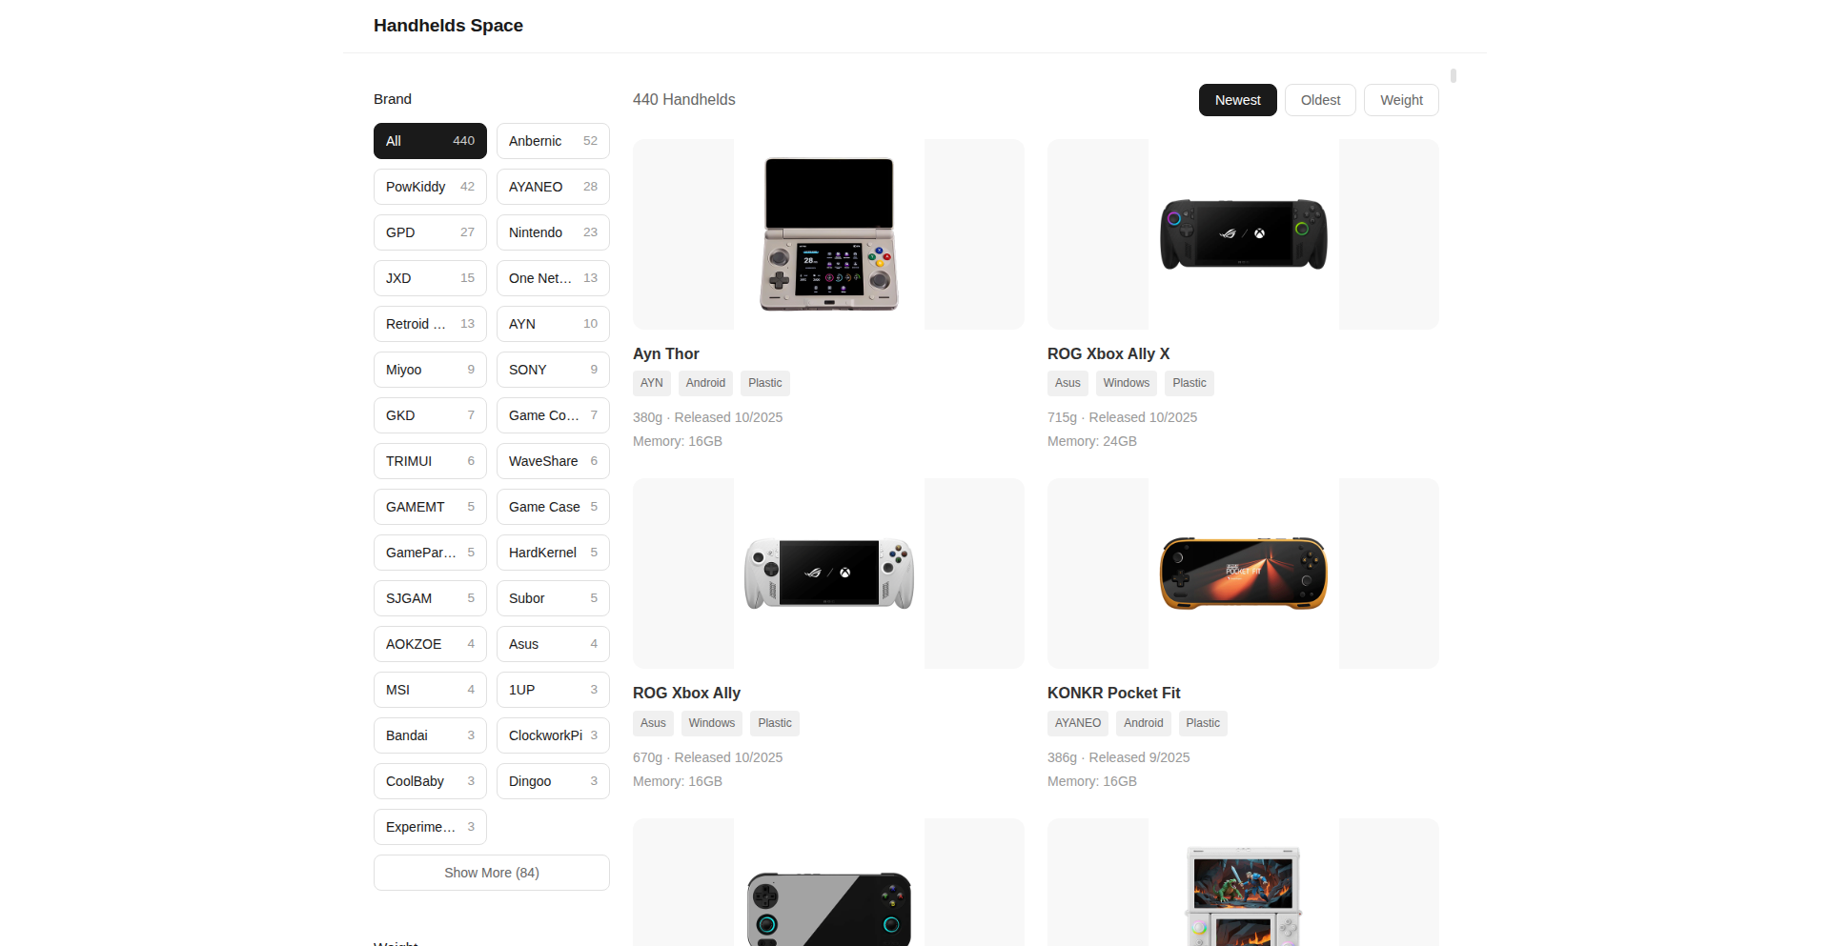Click the "440 Handhelds" results count

tap(684, 99)
